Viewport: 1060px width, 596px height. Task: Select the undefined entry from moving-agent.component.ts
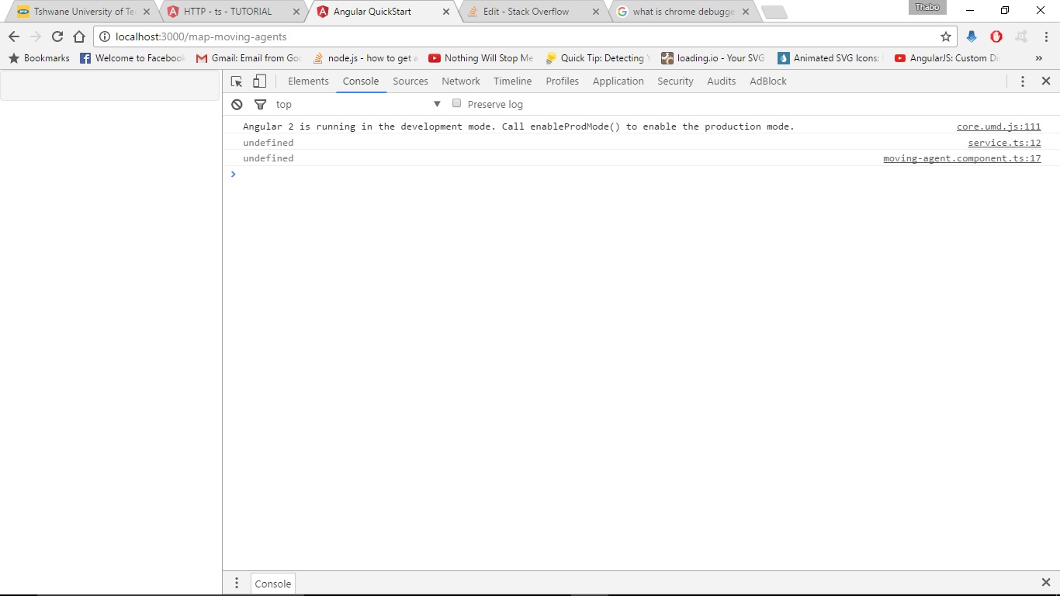tap(268, 158)
